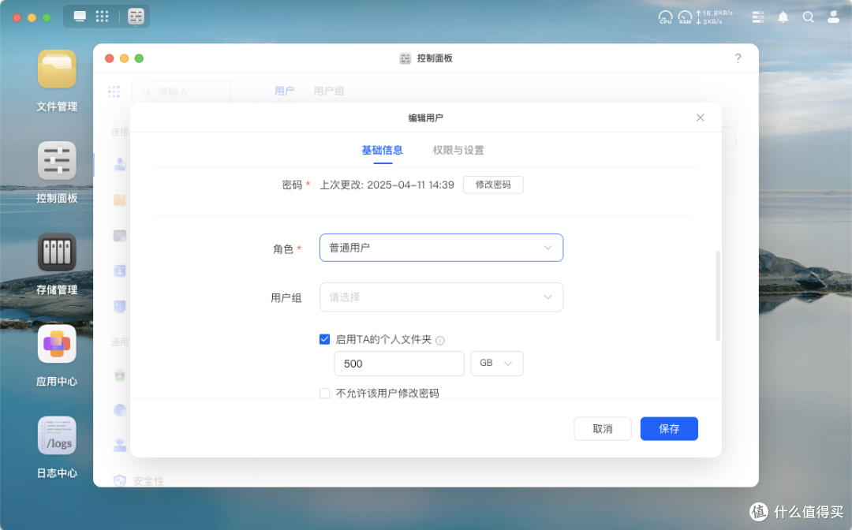Change the GB quota unit dropdown
Image resolution: width=852 pixels, height=530 pixels.
pos(497,364)
